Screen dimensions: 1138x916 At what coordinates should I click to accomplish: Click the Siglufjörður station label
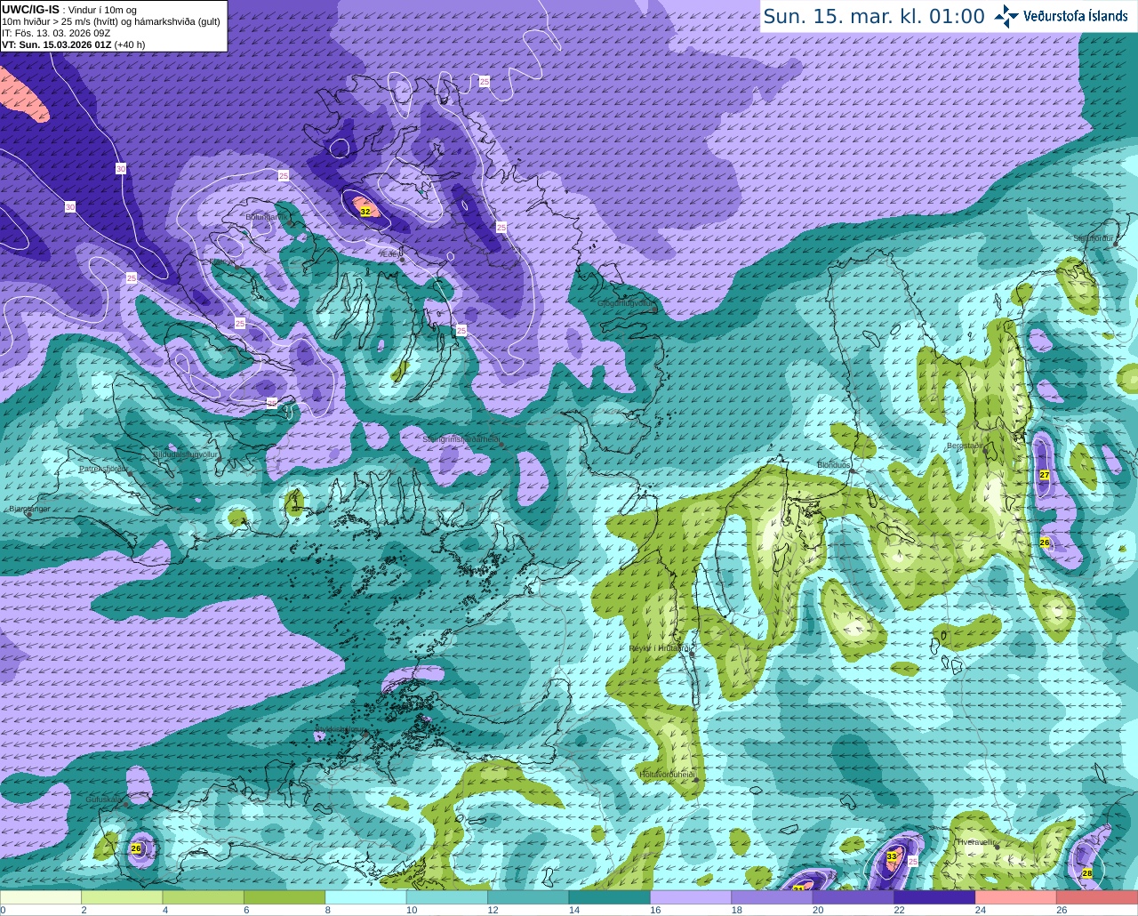click(1094, 238)
